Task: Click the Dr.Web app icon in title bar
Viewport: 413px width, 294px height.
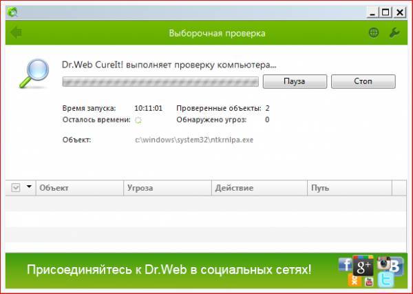Action: (x=12, y=12)
